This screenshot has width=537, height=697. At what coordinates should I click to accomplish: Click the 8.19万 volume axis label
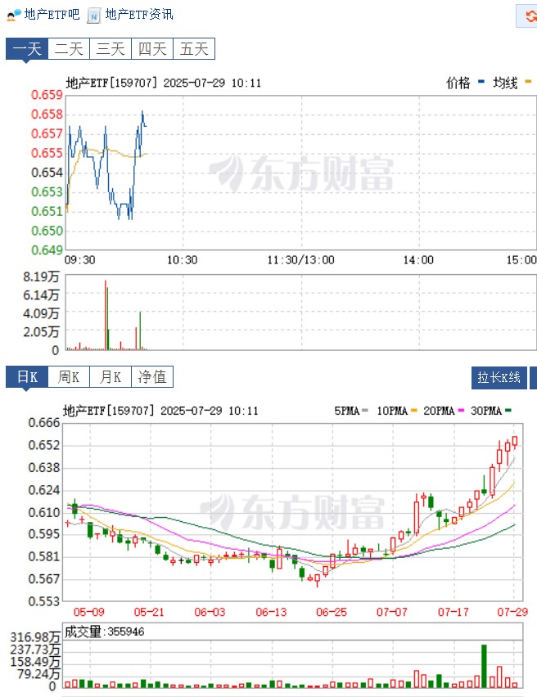coord(42,277)
